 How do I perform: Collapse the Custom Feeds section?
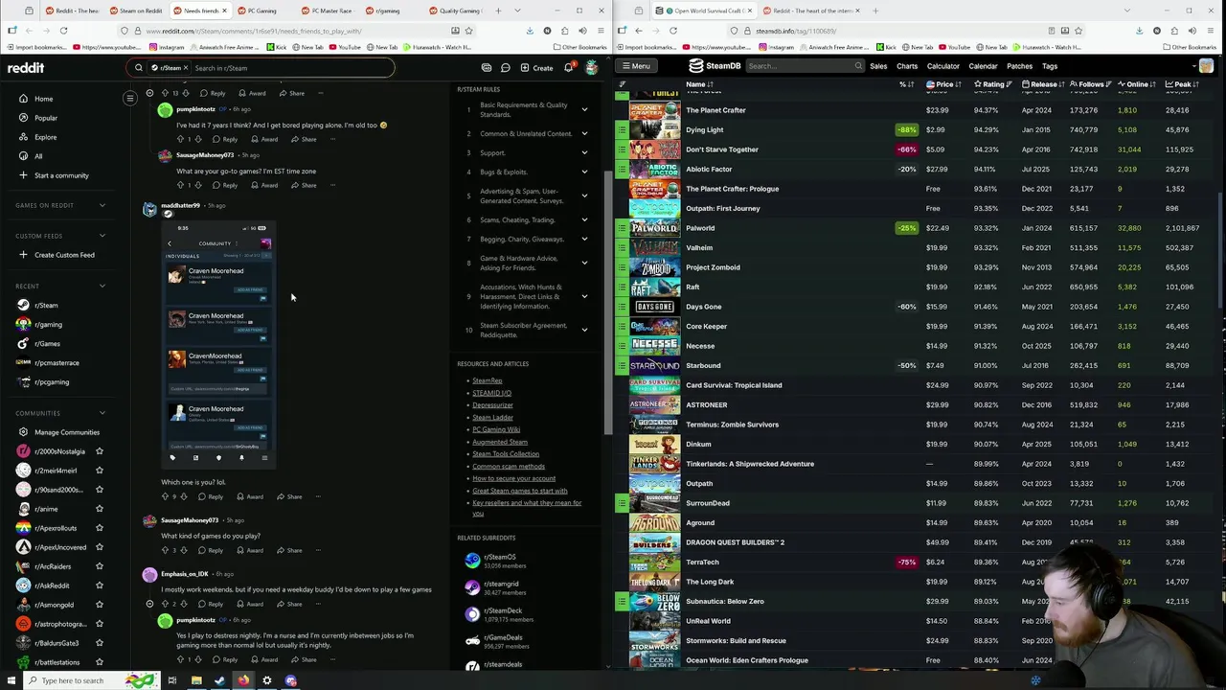click(x=102, y=236)
